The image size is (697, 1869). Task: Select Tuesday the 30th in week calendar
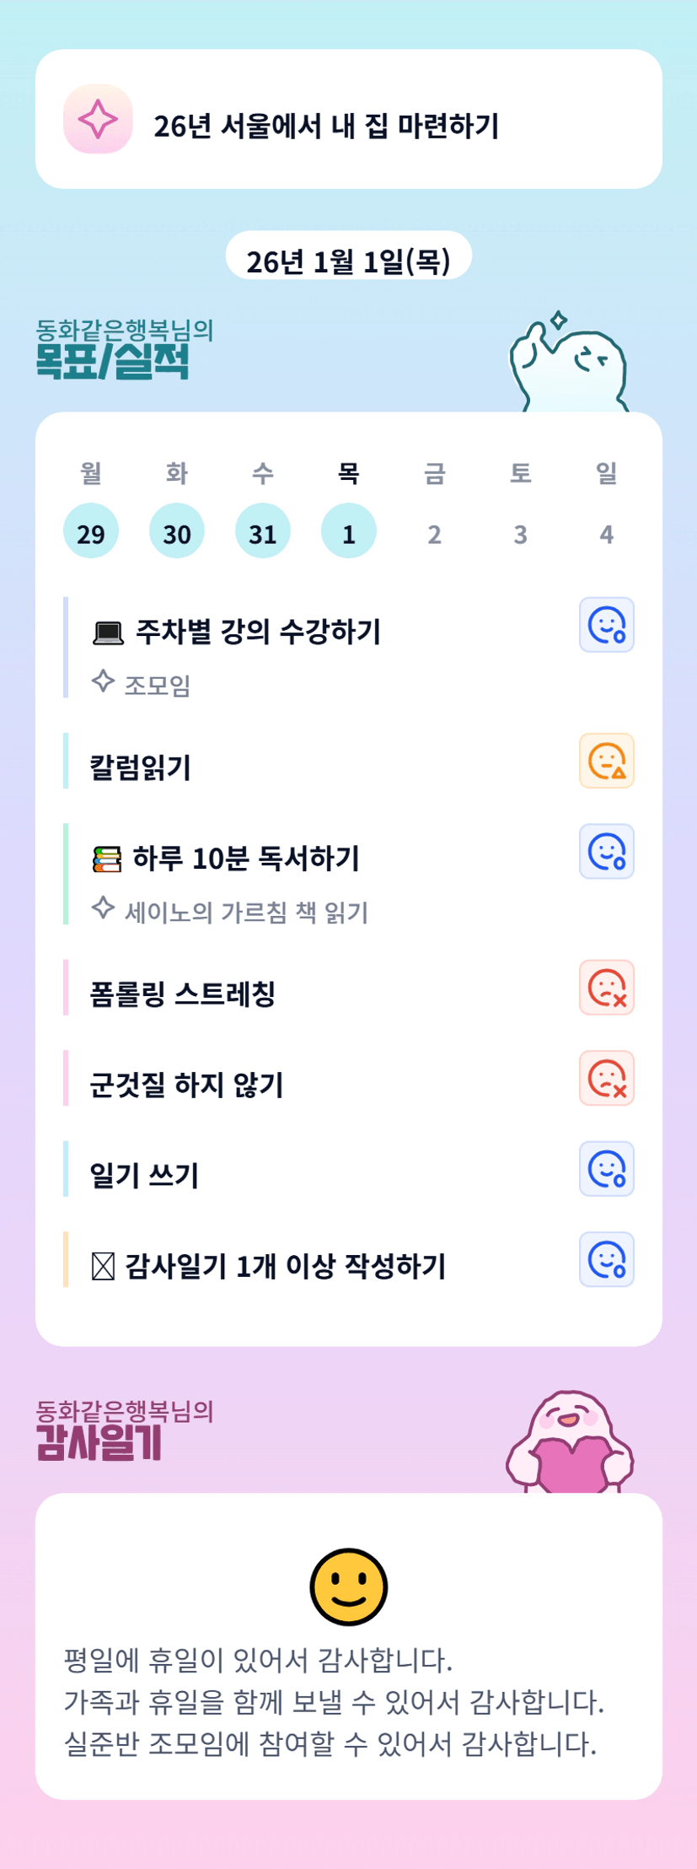click(177, 531)
